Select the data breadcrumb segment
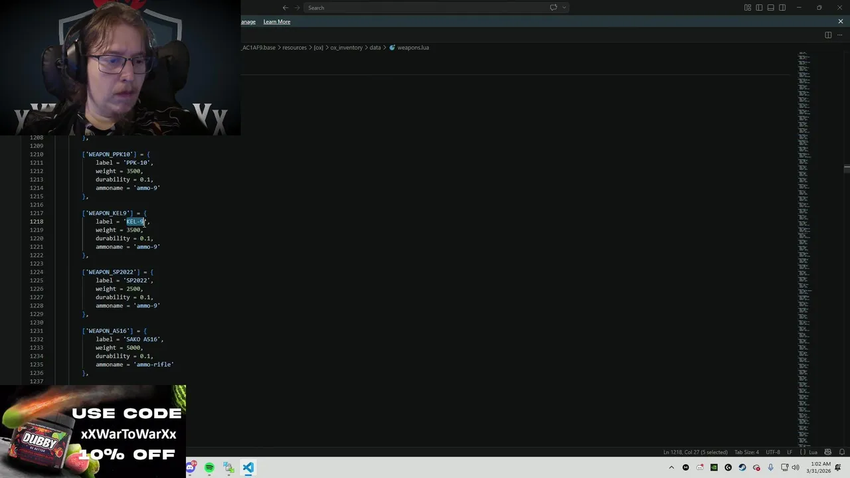This screenshot has width=850, height=478. (x=375, y=48)
